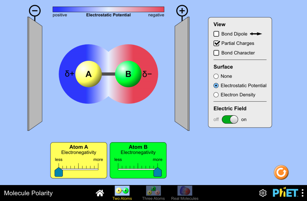This screenshot has height=201, width=307.
Task: Choose Electron Density surface radio button
Action: pos(216,95)
